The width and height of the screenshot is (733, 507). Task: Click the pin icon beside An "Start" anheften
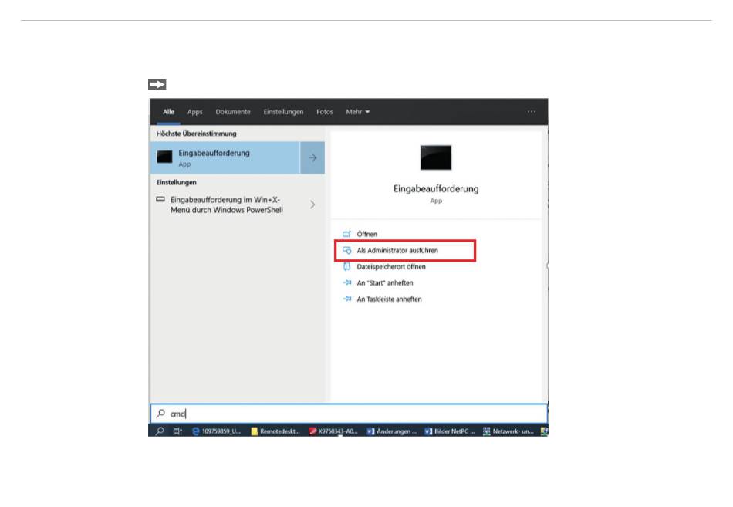point(347,282)
